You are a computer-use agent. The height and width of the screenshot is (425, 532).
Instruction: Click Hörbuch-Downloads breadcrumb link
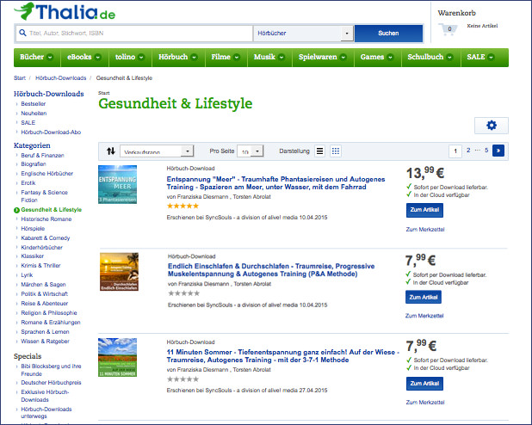[61, 78]
